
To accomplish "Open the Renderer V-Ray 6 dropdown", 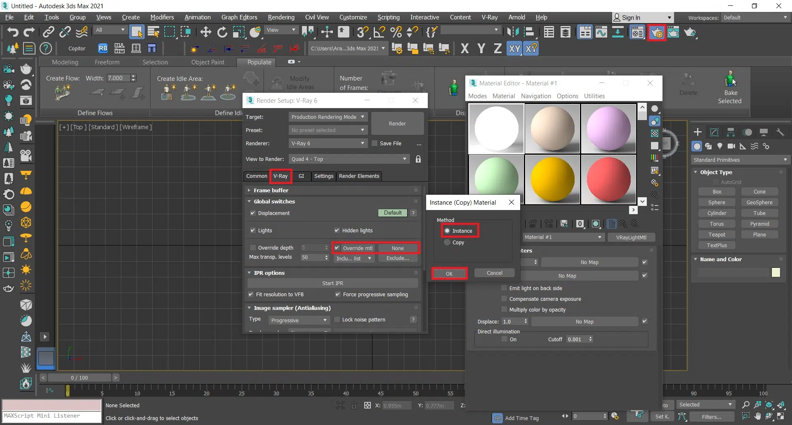I will click(328, 144).
